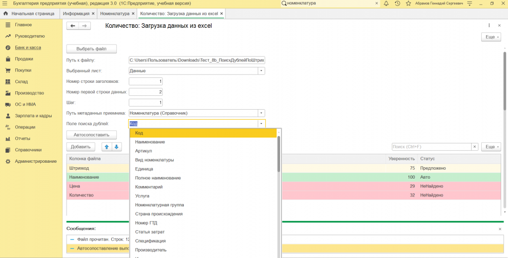Select Артикул in the dropdown list
508x258 pixels.
point(203,151)
